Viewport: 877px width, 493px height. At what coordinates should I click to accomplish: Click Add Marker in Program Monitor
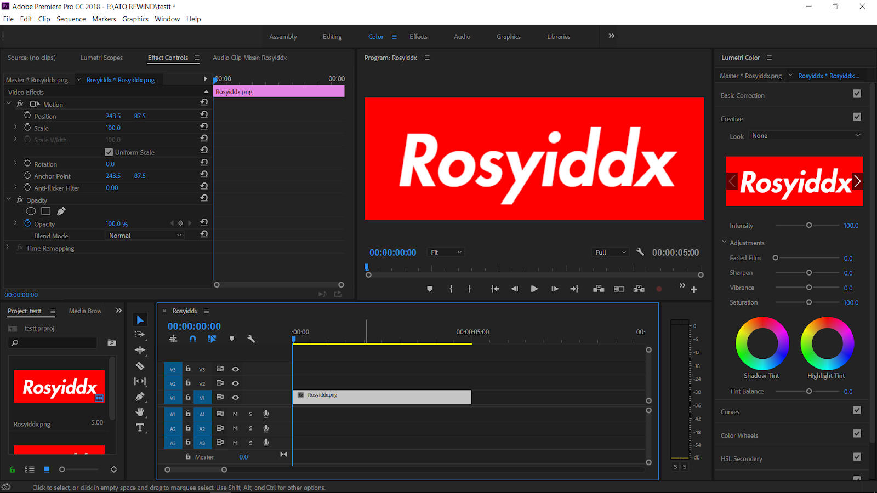(x=430, y=289)
